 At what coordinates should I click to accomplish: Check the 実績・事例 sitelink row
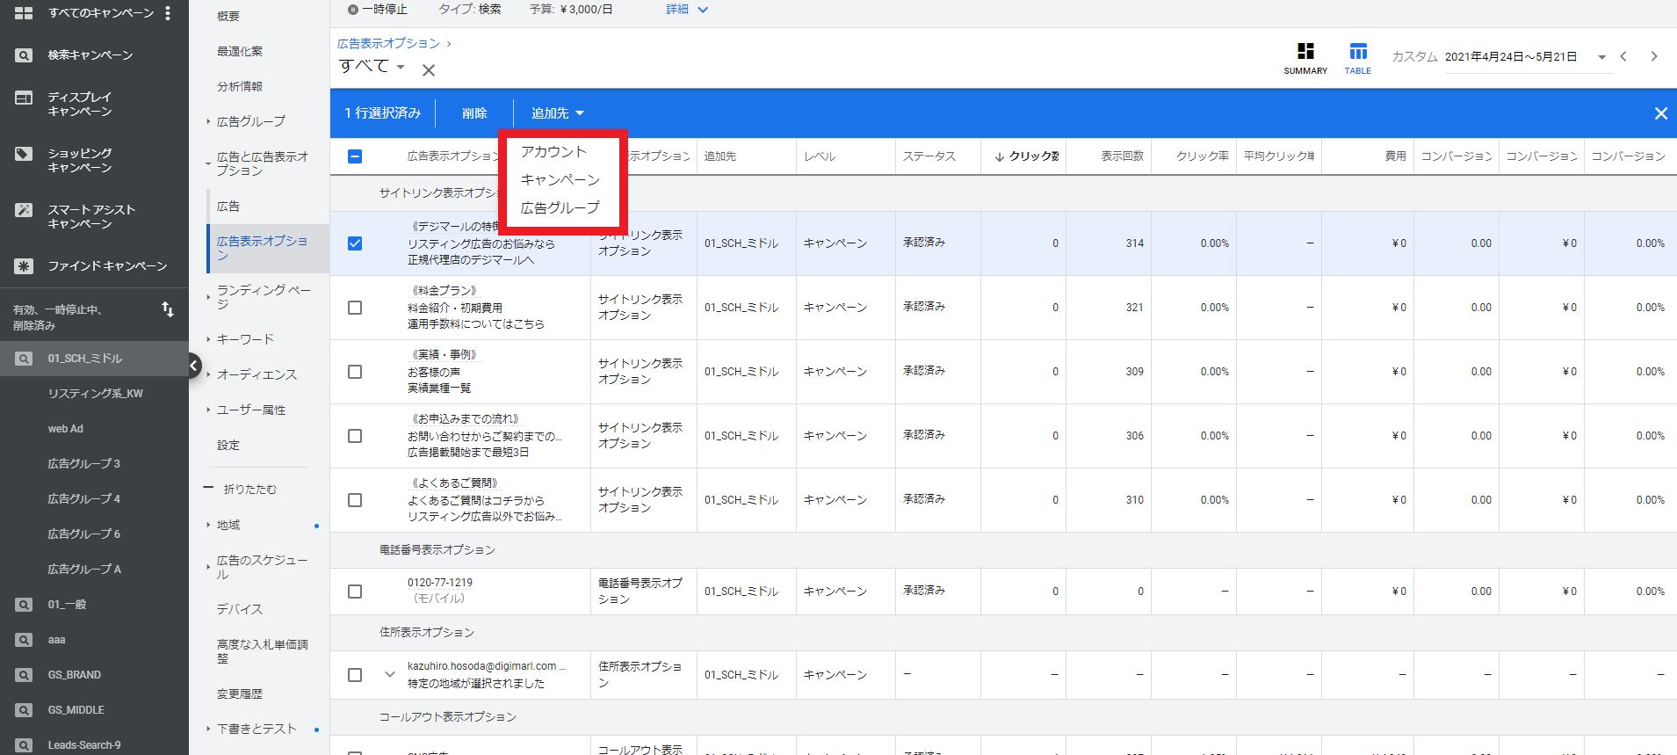point(355,372)
